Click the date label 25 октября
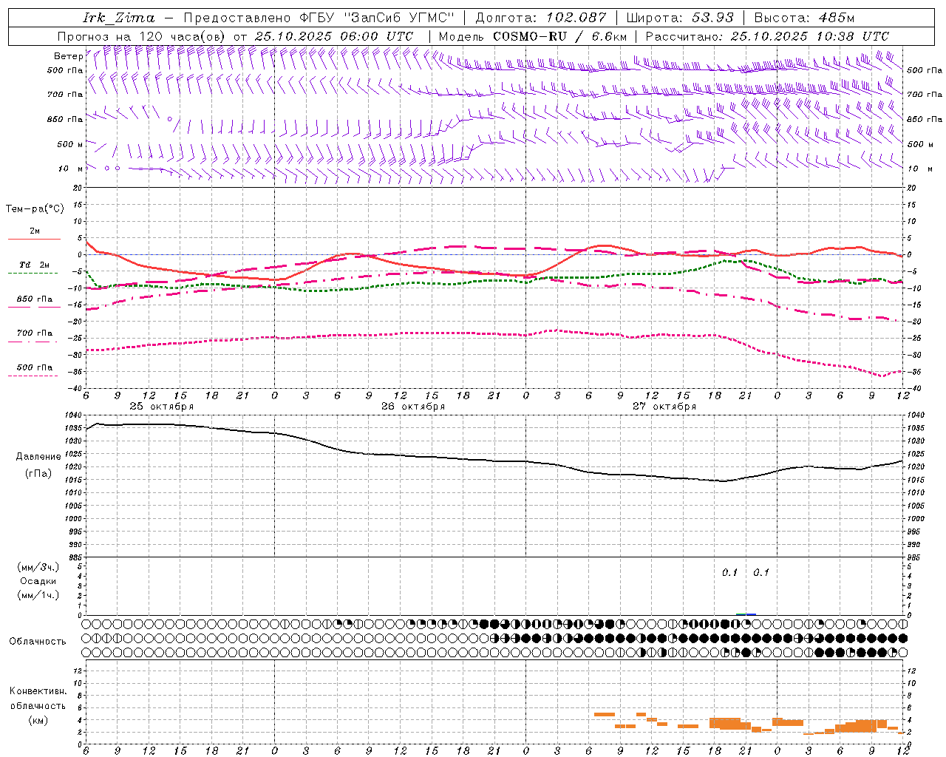 pos(162,407)
